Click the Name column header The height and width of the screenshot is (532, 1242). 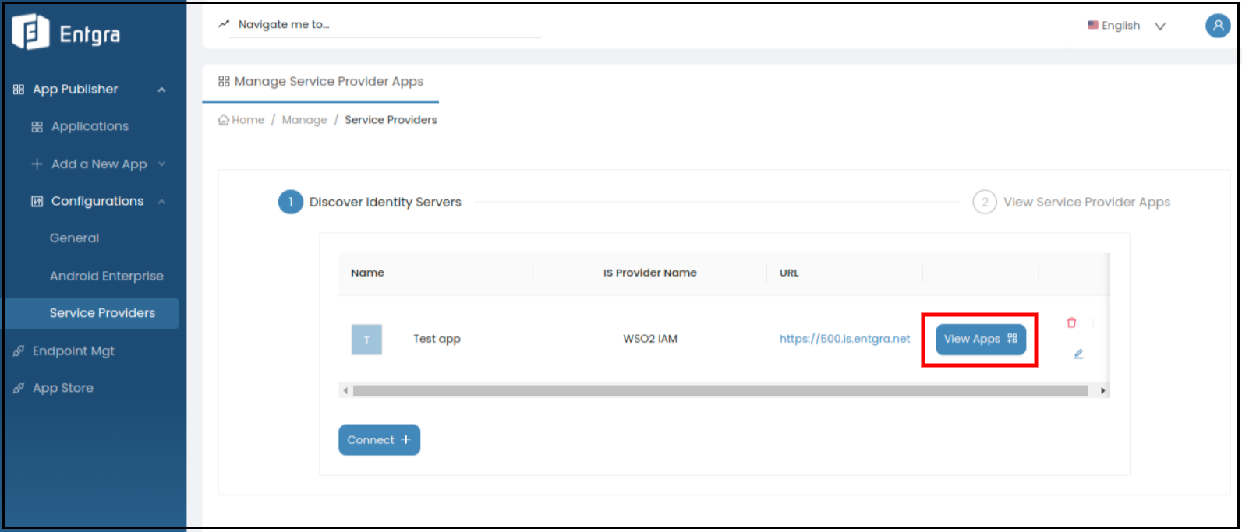[367, 273]
